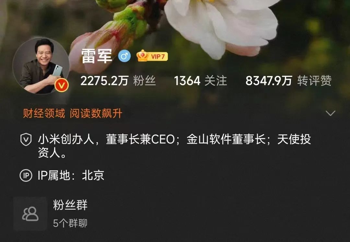Open the 1364 关注 following list
This screenshot has height=242, width=350.
(x=201, y=80)
